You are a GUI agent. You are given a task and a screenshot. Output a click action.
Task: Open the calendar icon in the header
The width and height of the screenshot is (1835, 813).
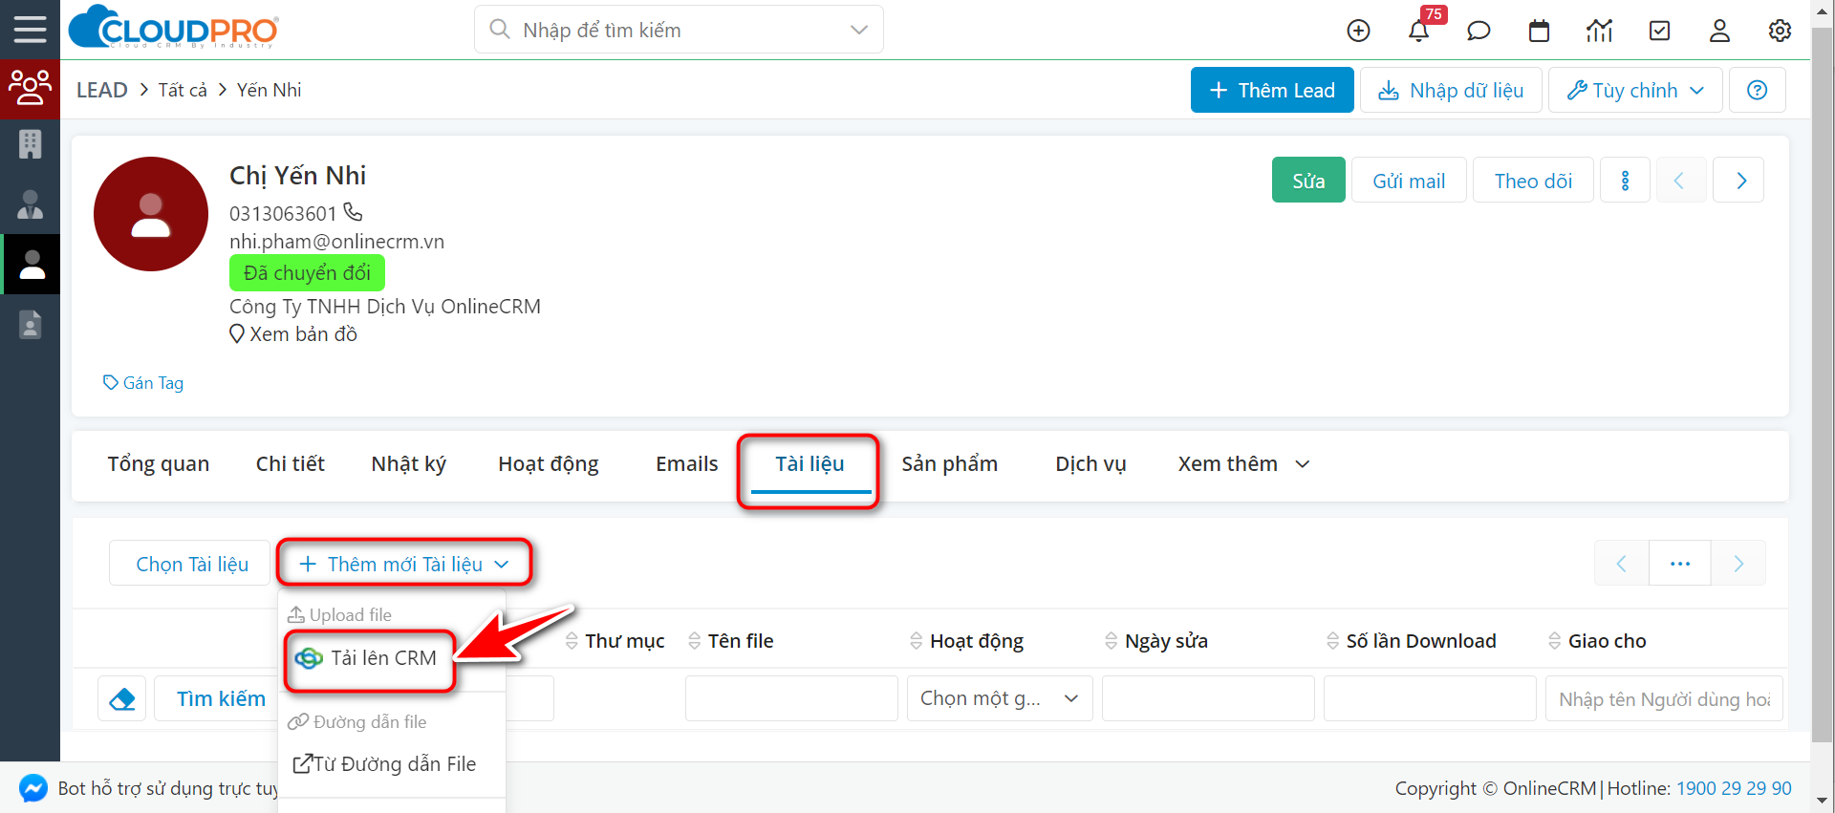(x=1539, y=31)
